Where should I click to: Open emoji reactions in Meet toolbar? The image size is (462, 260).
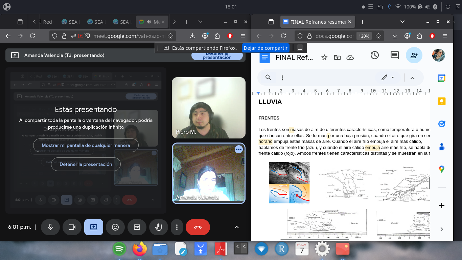(115, 227)
